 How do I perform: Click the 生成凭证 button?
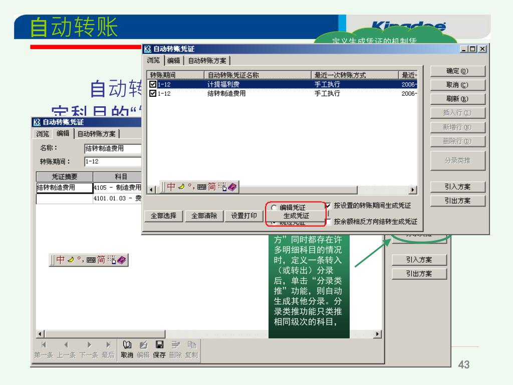(x=296, y=216)
